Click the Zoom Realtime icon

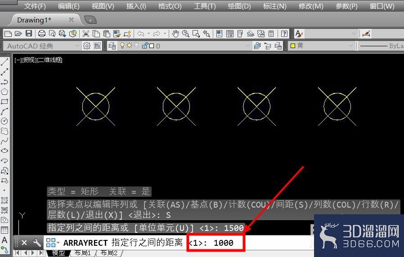pos(186,34)
